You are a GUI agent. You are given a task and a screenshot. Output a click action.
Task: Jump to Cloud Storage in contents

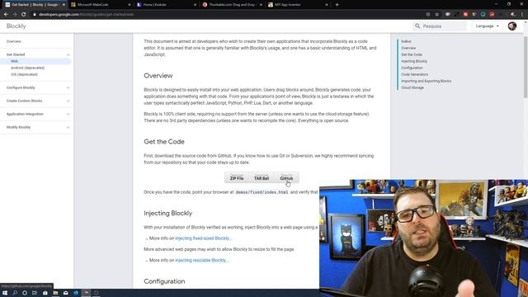tap(412, 87)
